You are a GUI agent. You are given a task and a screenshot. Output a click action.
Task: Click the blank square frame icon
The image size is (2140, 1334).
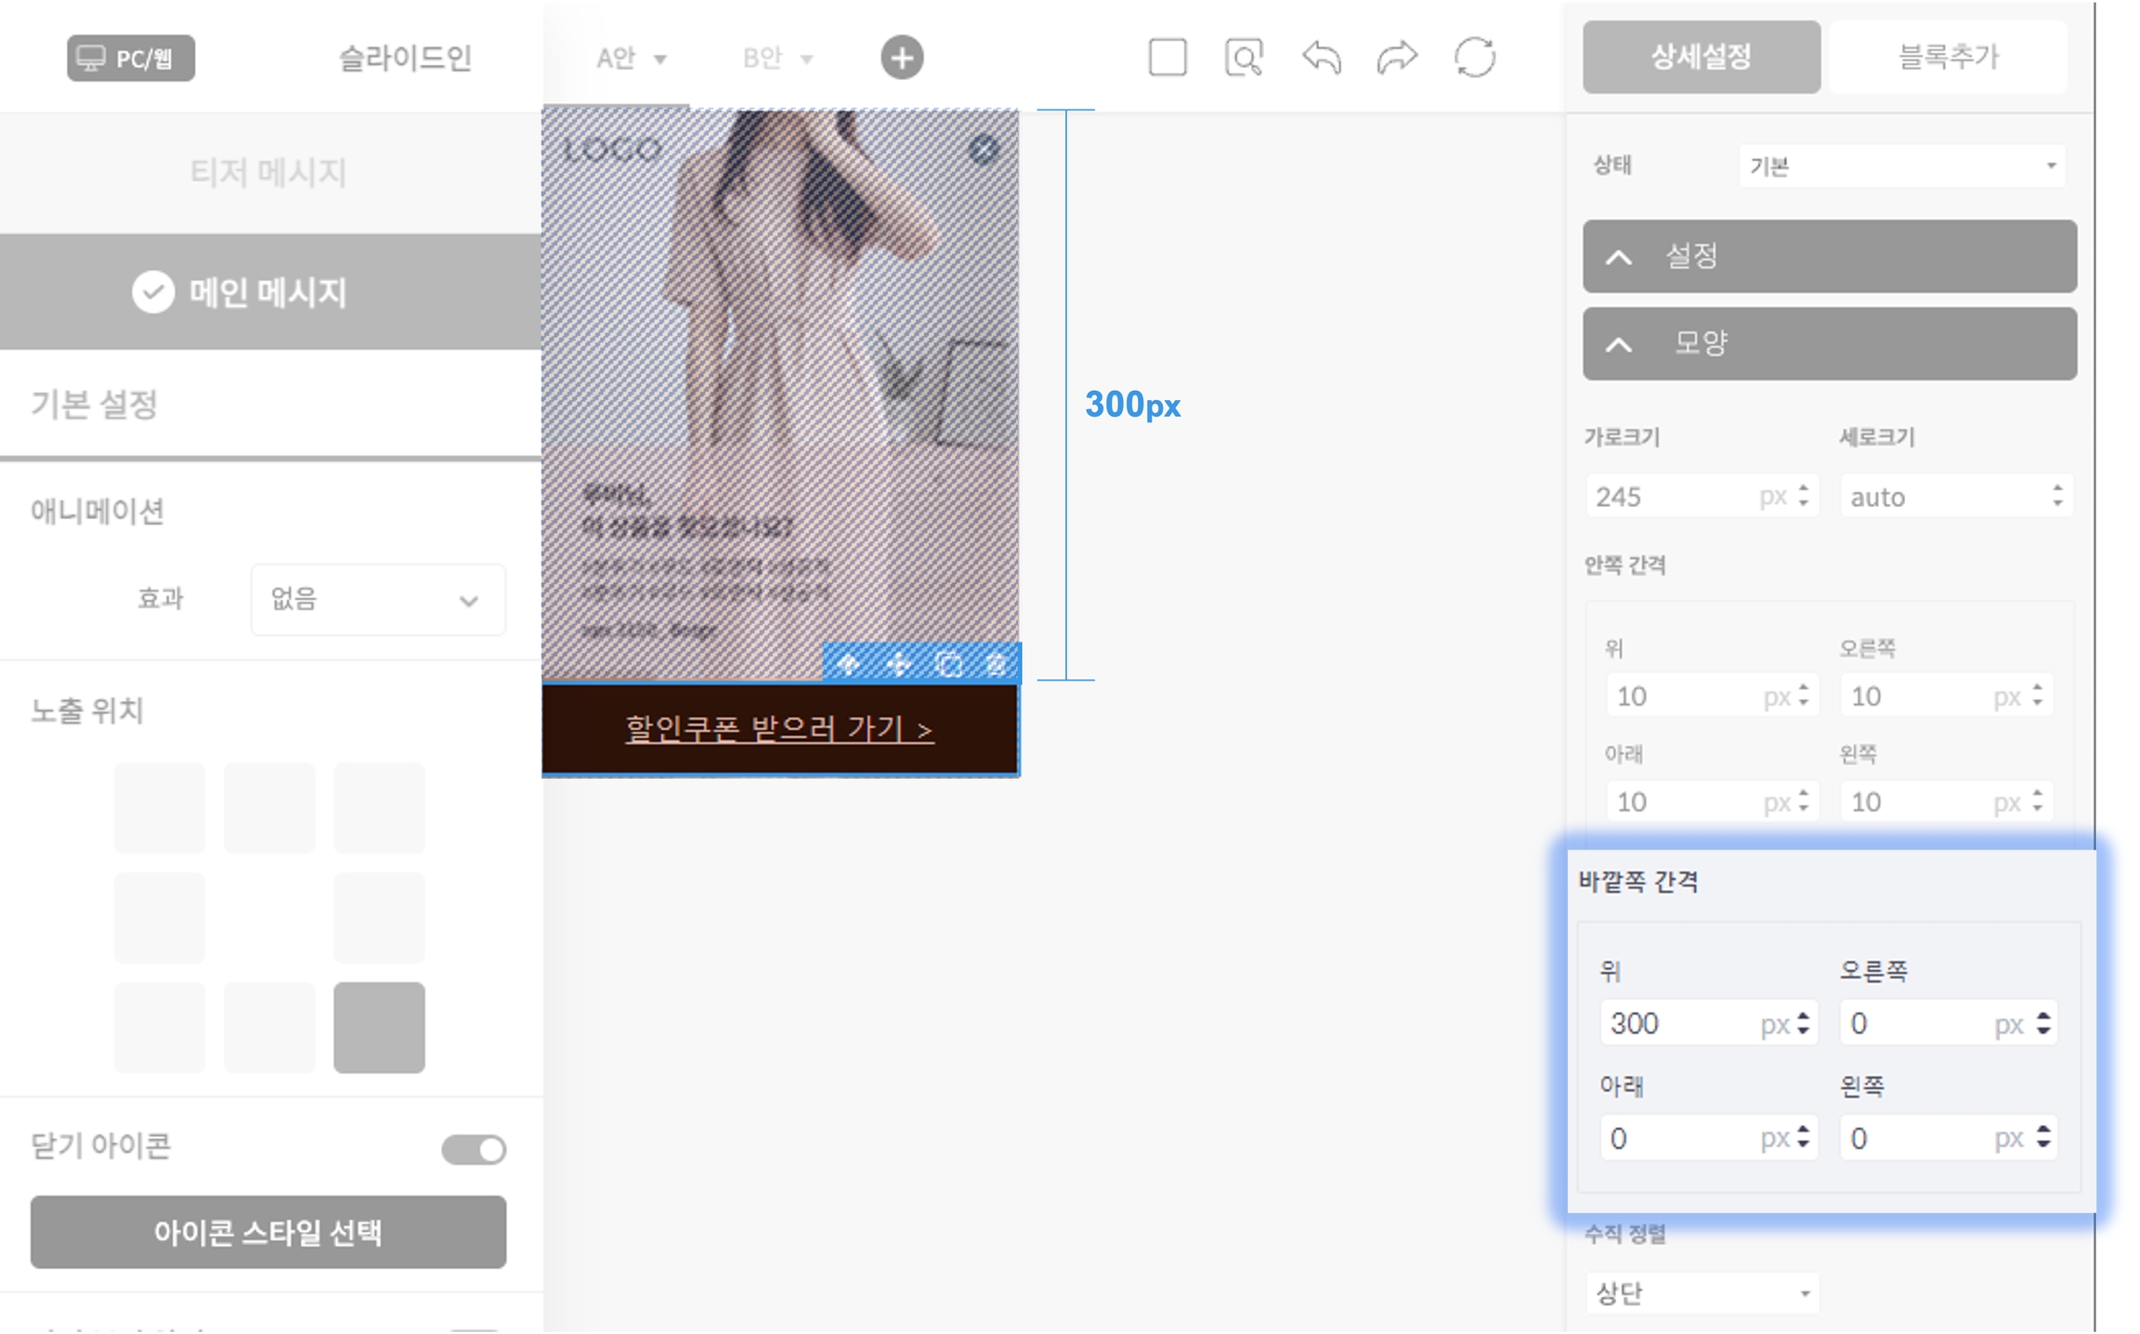pos(1168,58)
